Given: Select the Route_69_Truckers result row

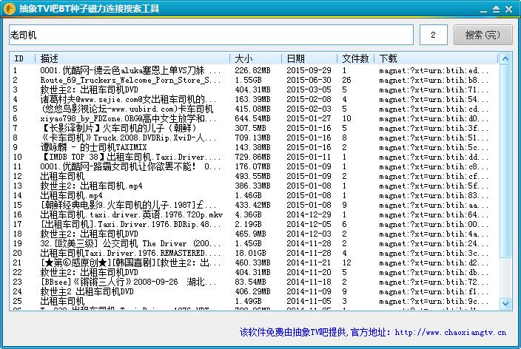Looking at the screenshot, I should click(254, 80).
